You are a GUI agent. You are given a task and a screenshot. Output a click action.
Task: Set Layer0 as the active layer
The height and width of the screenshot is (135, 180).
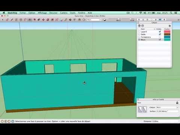coord(139,31)
